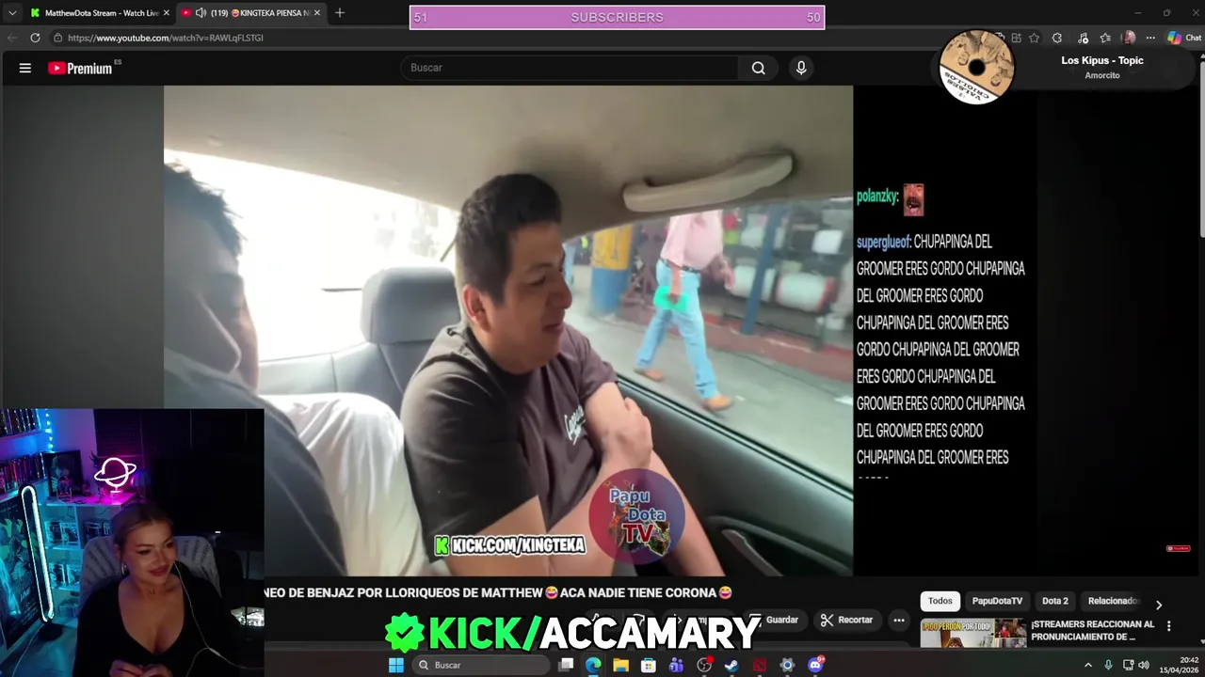Open Dota 2 red icon on taskbar
The height and width of the screenshot is (677, 1205).
[x=760, y=665]
